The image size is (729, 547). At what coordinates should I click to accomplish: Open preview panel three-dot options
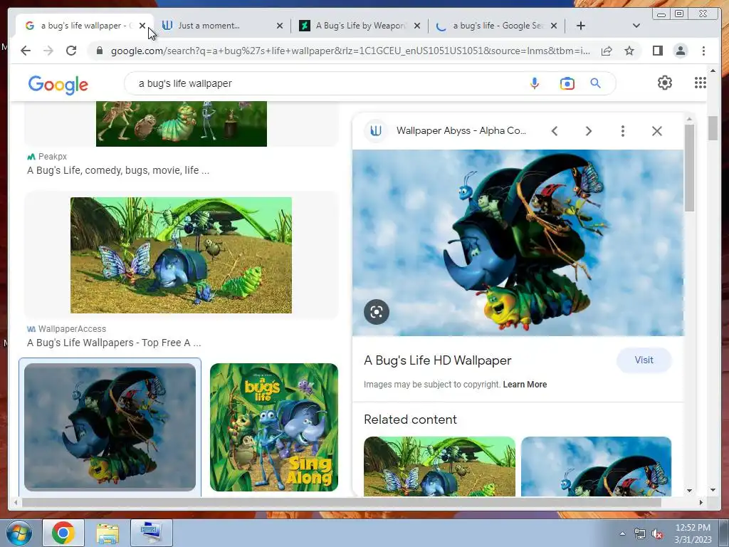pyautogui.click(x=622, y=131)
